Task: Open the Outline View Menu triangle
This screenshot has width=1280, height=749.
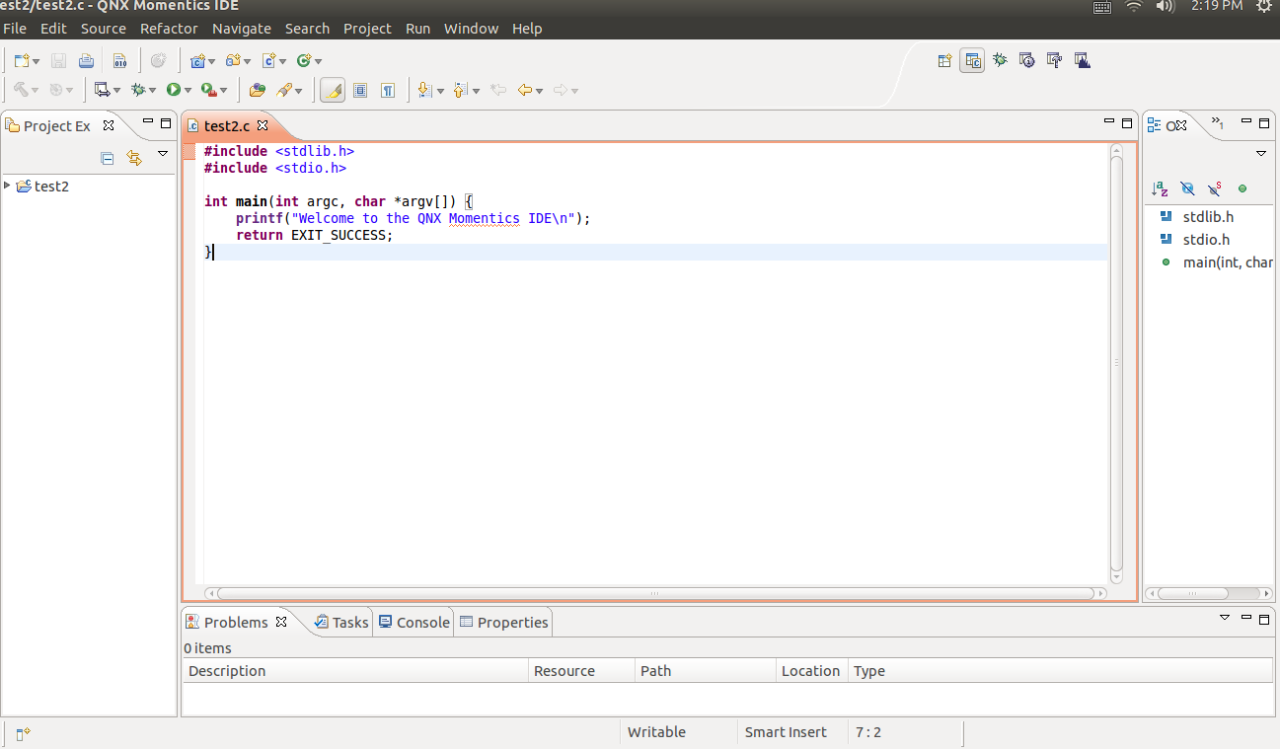Action: point(1260,154)
